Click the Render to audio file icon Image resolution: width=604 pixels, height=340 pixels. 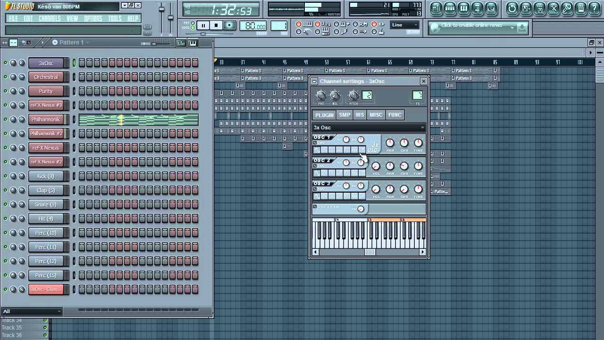[539, 8]
